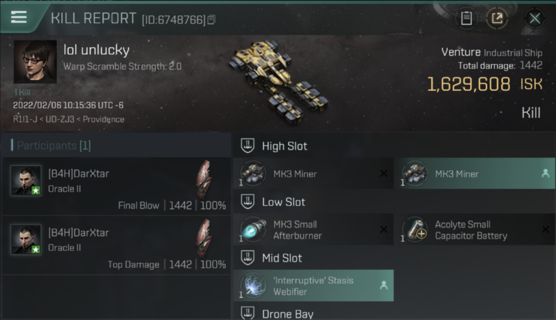Screen dimensions: 556x320
Task: Select the 'Interruptive' Stasis Webifier item
Action: coord(313,285)
